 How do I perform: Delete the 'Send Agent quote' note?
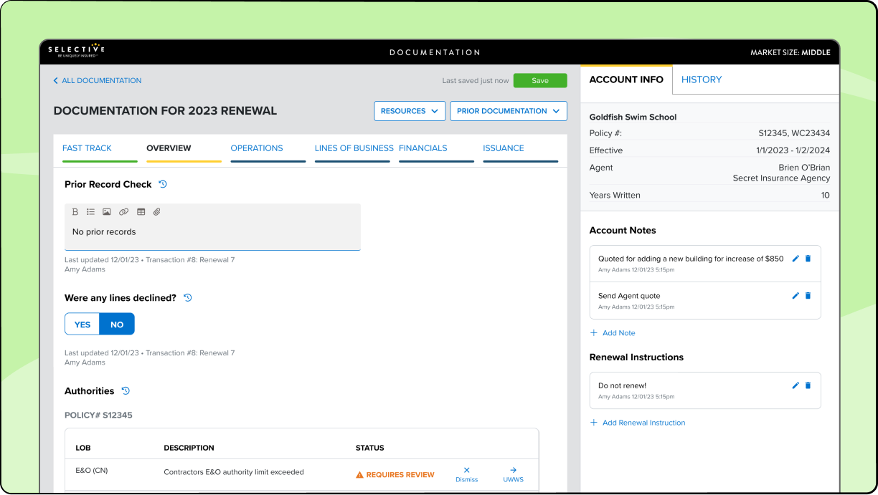pos(808,295)
